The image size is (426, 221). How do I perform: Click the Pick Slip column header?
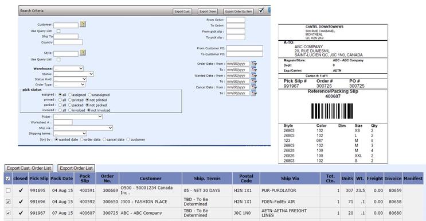click(x=39, y=179)
